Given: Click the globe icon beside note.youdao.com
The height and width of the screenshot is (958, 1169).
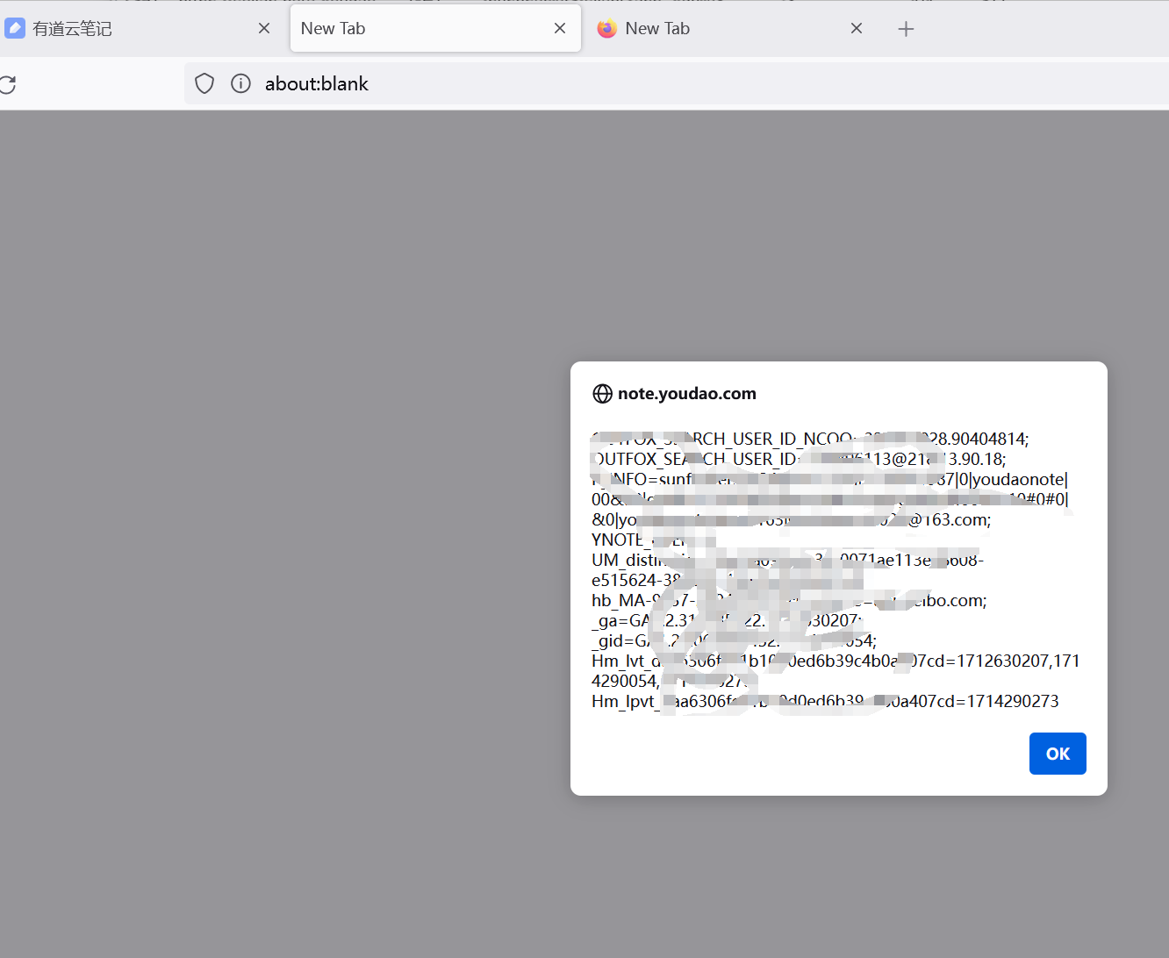Looking at the screenshot, I should pos(602,394).
